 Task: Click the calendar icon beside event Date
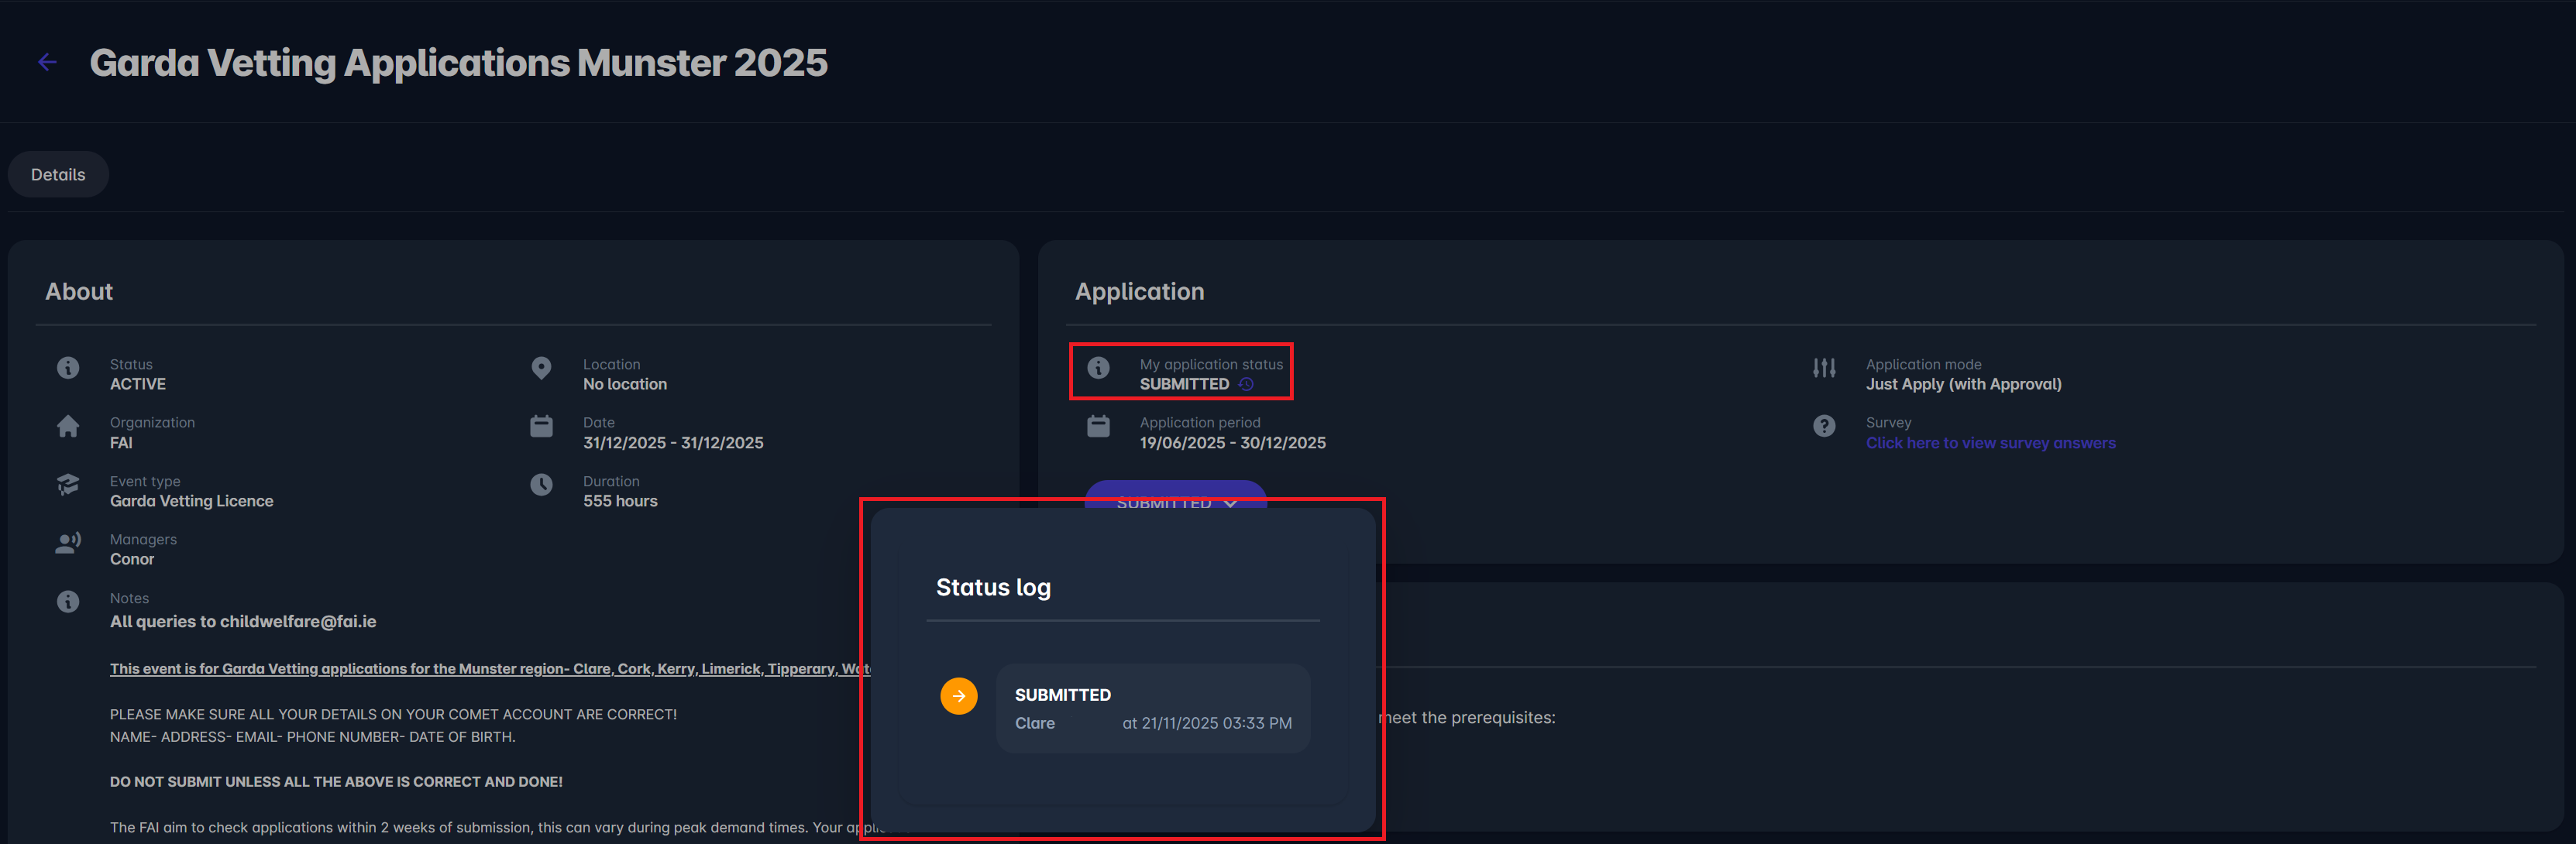541,427
